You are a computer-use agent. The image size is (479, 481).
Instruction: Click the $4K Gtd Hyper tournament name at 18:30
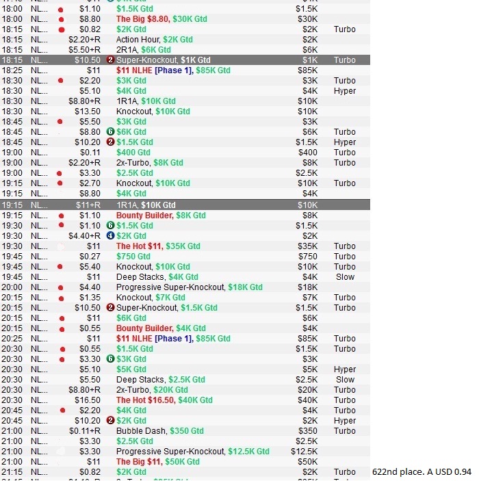(x=131, y=91)
